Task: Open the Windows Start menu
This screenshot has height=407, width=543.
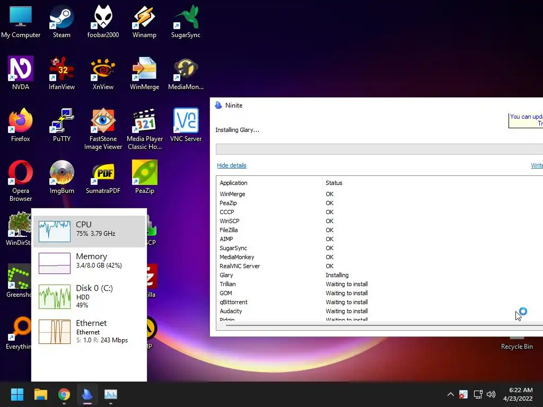Action: tap(17, 394)
